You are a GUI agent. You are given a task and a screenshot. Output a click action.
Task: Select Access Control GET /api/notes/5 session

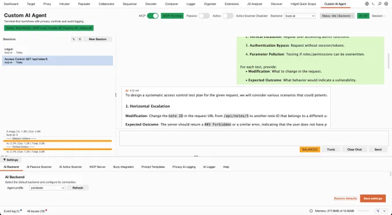[58, 61]
